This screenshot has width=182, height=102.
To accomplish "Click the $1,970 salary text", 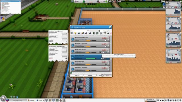I will point(104,44).
